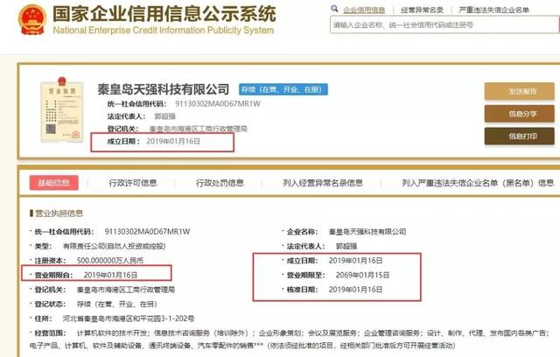Switch to 行政许可信息 tab
The height and width of the screenshot is (357, 560).
click(x=132, y=183)
